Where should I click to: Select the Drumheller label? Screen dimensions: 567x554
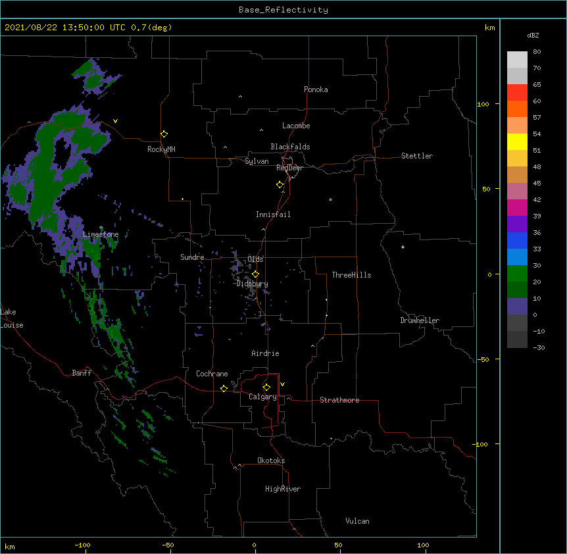420,320
